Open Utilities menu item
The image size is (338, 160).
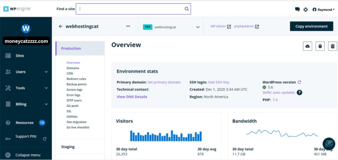click(72, 117)
